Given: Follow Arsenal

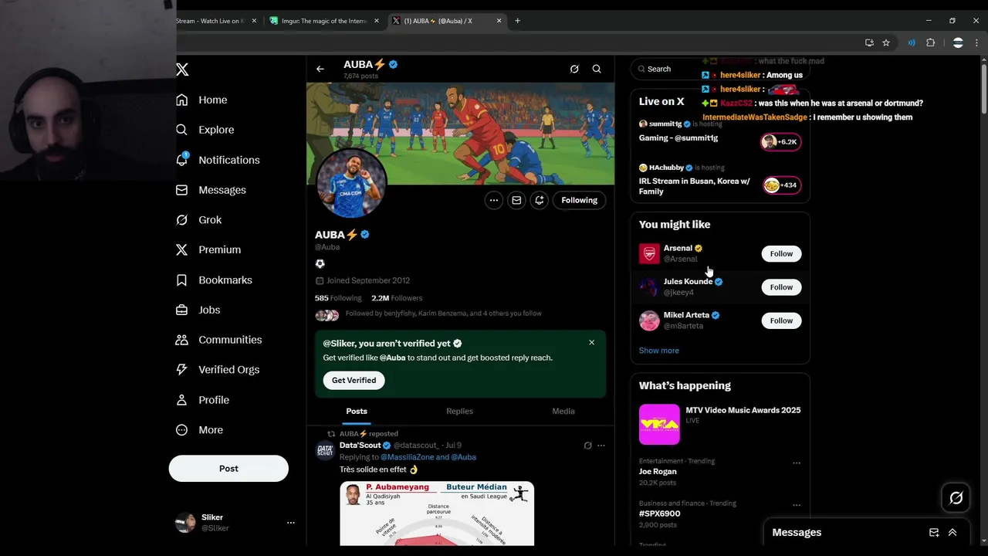Looking at the screenshot, I should point(781,253).
